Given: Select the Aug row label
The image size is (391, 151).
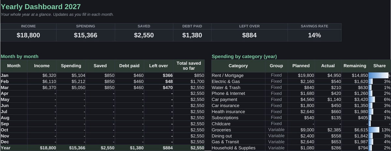Looking at the screenshot, I should pos(14,118).
